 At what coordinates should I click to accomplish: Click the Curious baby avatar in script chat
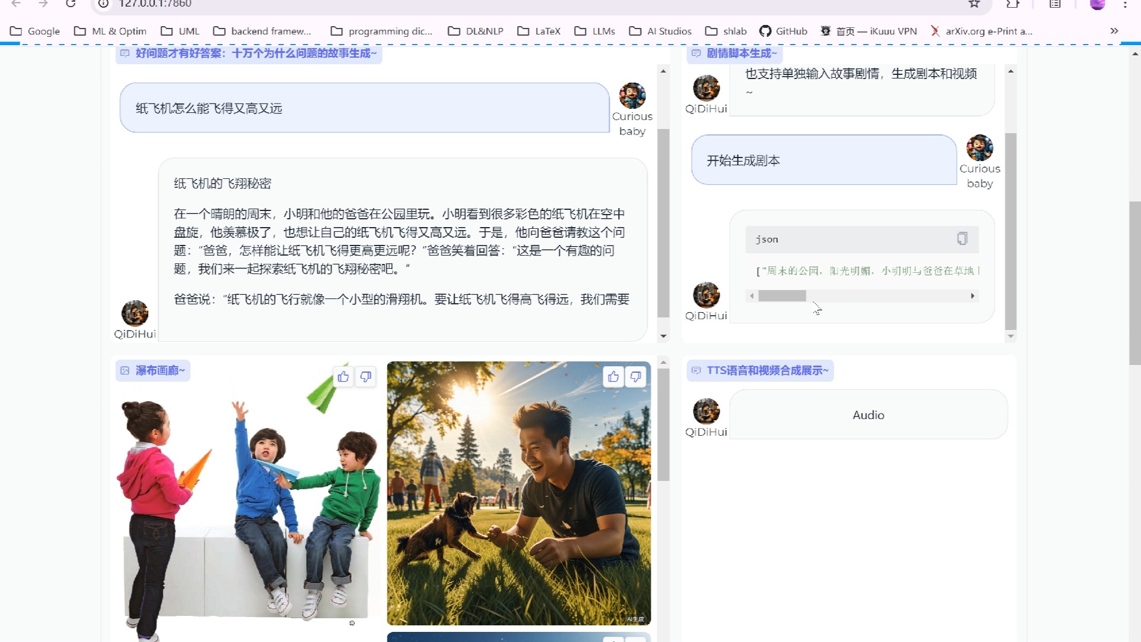click(979, 148)
